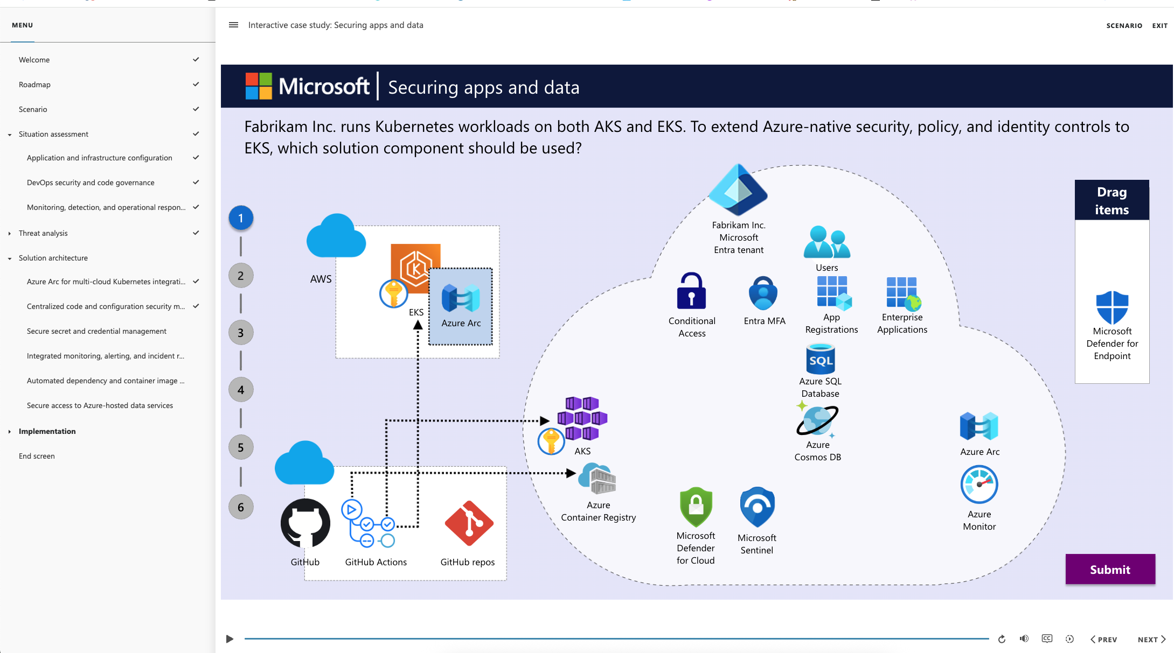Click the Microsoft Defender for Endpoint drag item
Viewport: 1174px width, 653px height.
(1112, 326)
